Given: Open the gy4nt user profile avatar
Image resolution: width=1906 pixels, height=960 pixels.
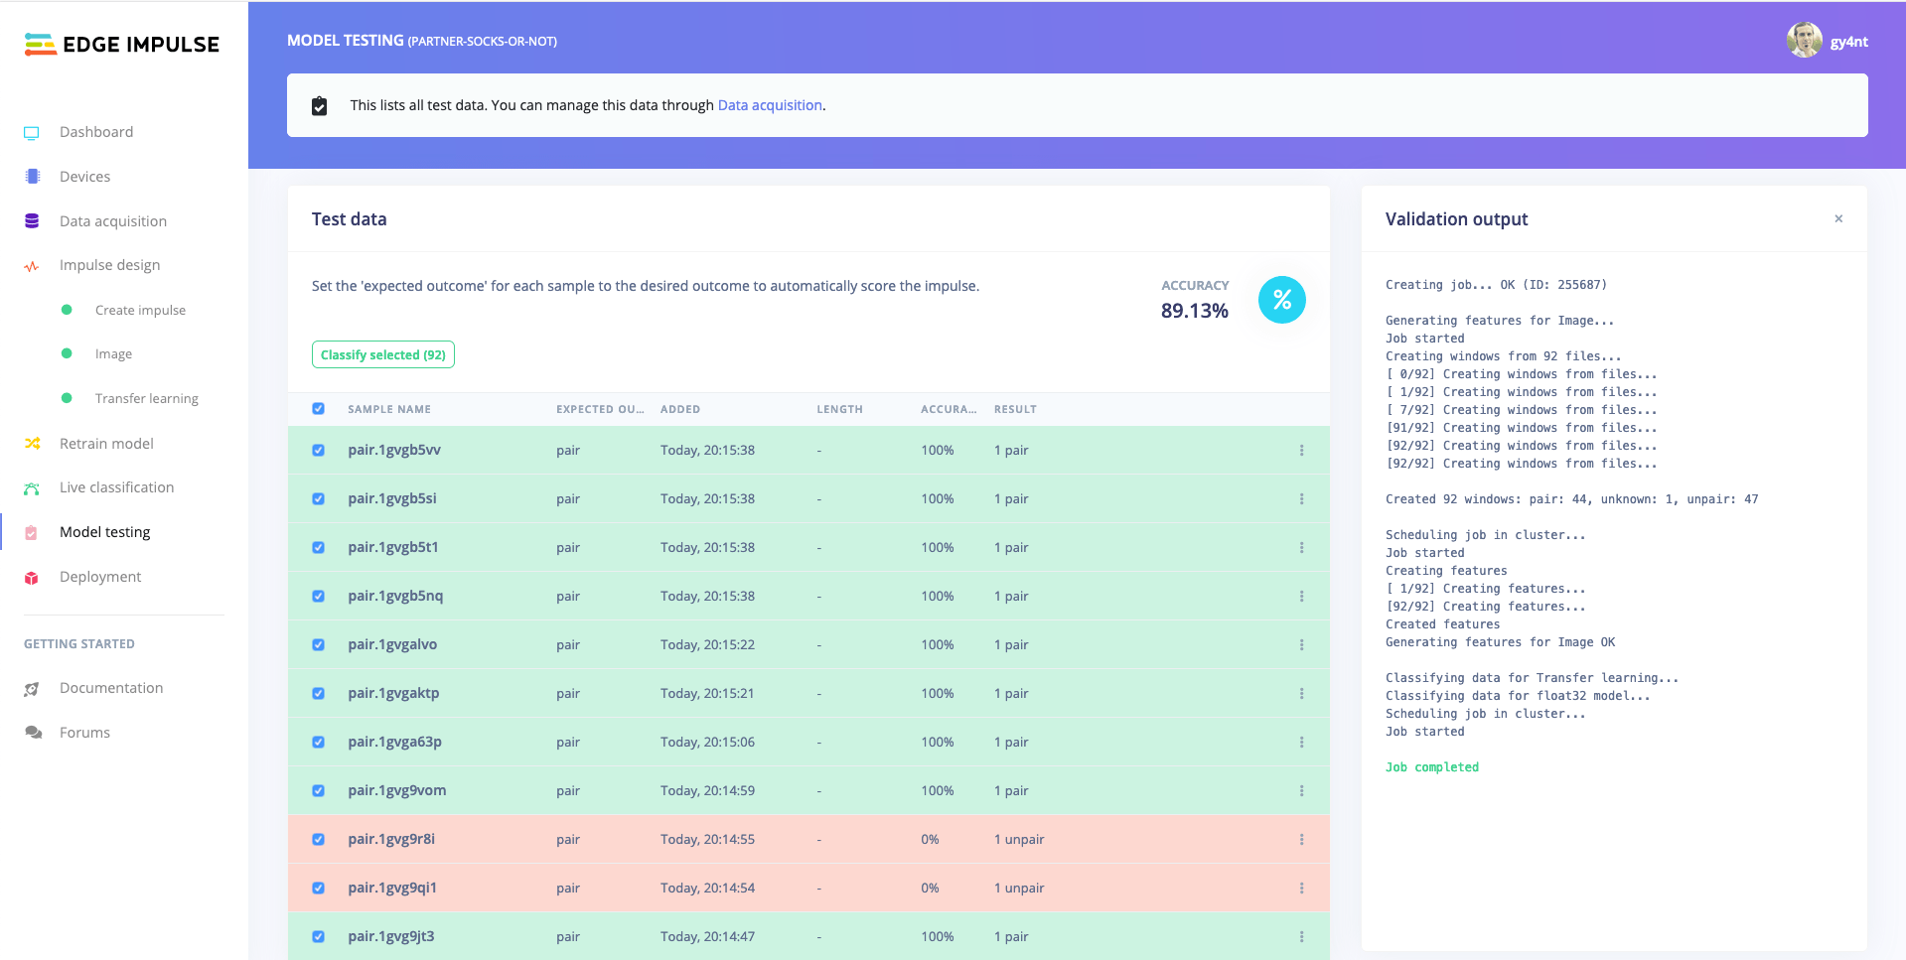Looking at the screenshot, I should (1804, 41).
